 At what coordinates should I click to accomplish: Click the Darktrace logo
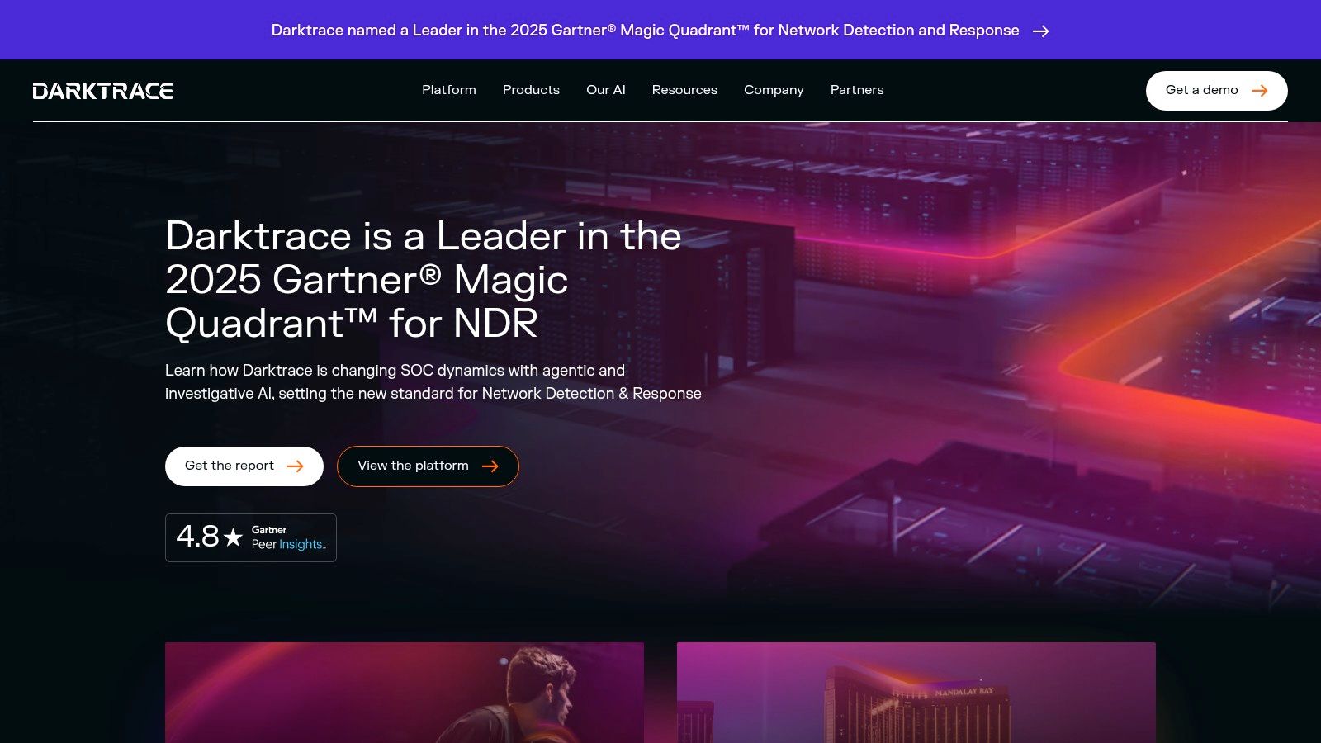103,91
